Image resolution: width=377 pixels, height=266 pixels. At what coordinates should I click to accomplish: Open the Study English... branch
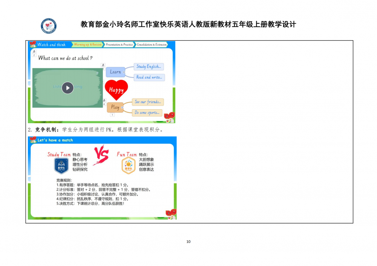point(149,67)
